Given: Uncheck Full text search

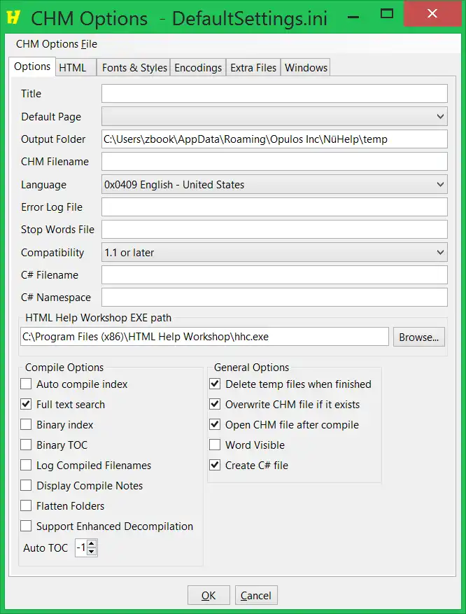Looking at the screenshot, I should tap(26, 404).
